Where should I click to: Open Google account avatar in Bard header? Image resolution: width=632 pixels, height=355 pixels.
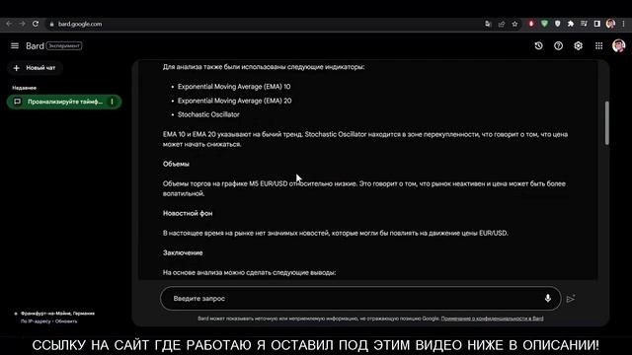click(618, 46)
